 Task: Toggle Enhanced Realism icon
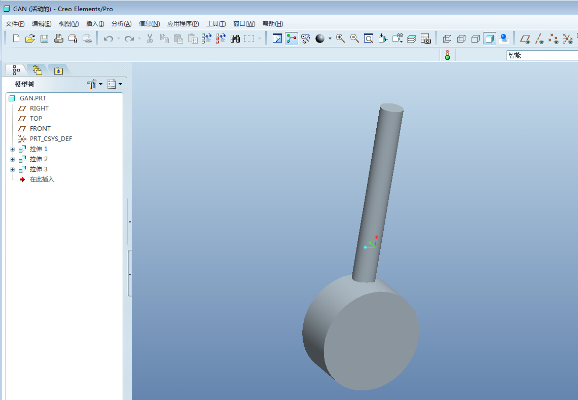(504, 39)
